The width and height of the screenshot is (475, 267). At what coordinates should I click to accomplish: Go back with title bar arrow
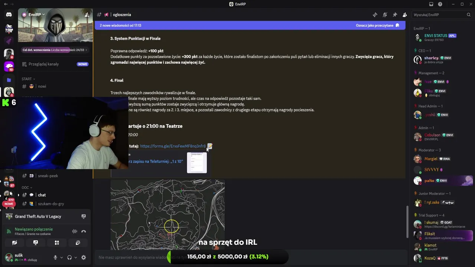click(6, 4)
